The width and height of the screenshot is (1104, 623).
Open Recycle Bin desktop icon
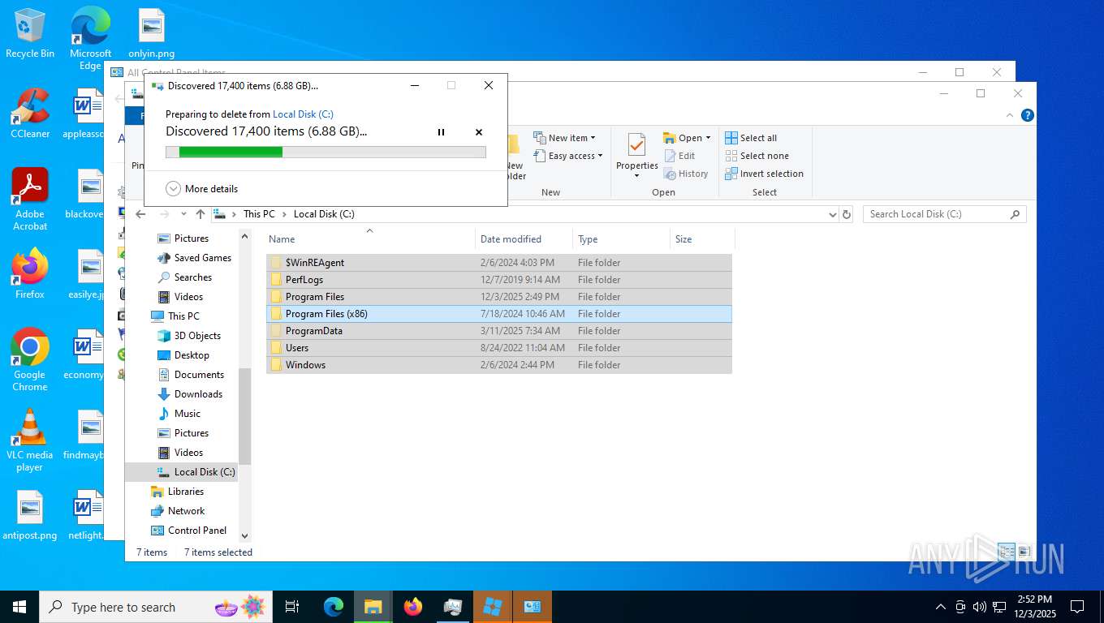pos(30,33)
